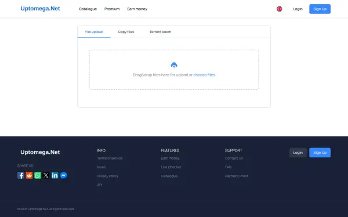Image resolution: width=348 pixels, height=217 pixels.
Task: Click the FEATURES footer heading
Action: point(170,150)
